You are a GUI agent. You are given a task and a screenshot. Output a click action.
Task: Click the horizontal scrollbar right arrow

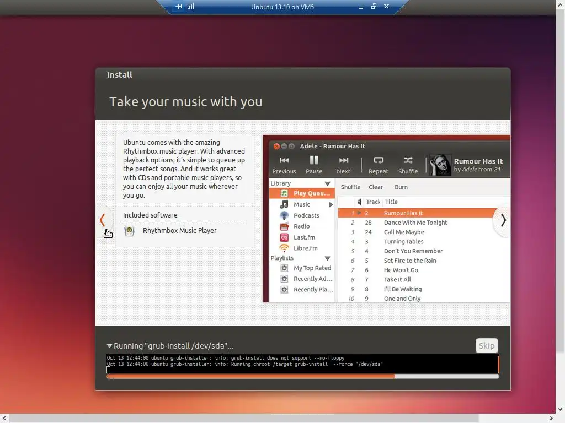pos(551,419)
